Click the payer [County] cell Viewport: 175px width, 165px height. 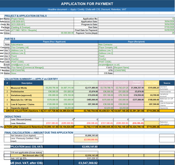(136, 59)
